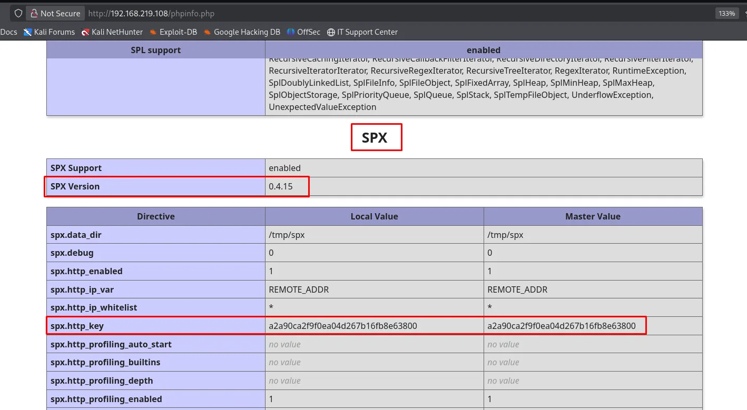Click the spx.http_key master value hash
The height and width of the screenshot is (410, 747).
pyautogui.click(x=562, y=326)
